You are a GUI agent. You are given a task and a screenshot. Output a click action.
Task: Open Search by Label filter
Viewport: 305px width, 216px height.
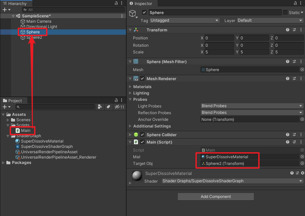pos(108,107)
